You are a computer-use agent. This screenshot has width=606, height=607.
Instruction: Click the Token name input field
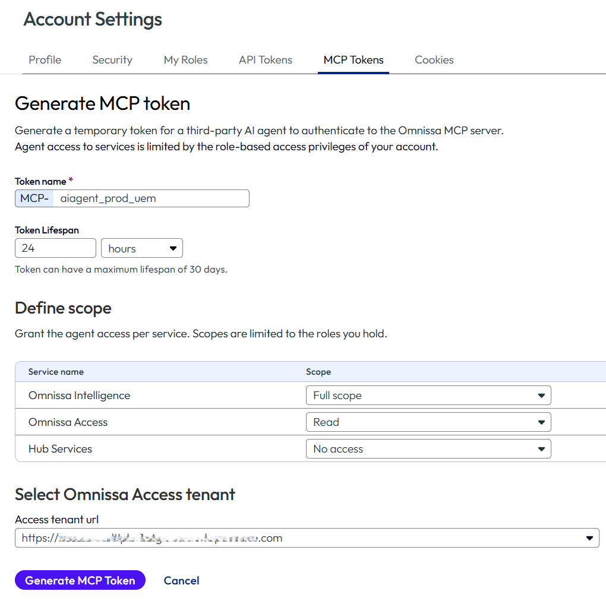coord(151,198)
